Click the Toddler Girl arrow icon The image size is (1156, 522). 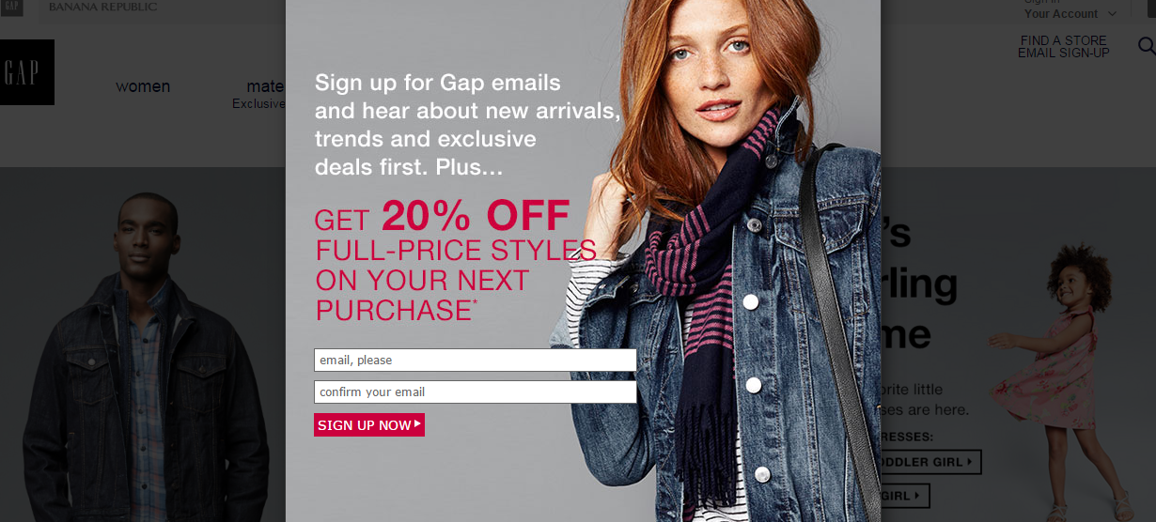click(969, 462)
